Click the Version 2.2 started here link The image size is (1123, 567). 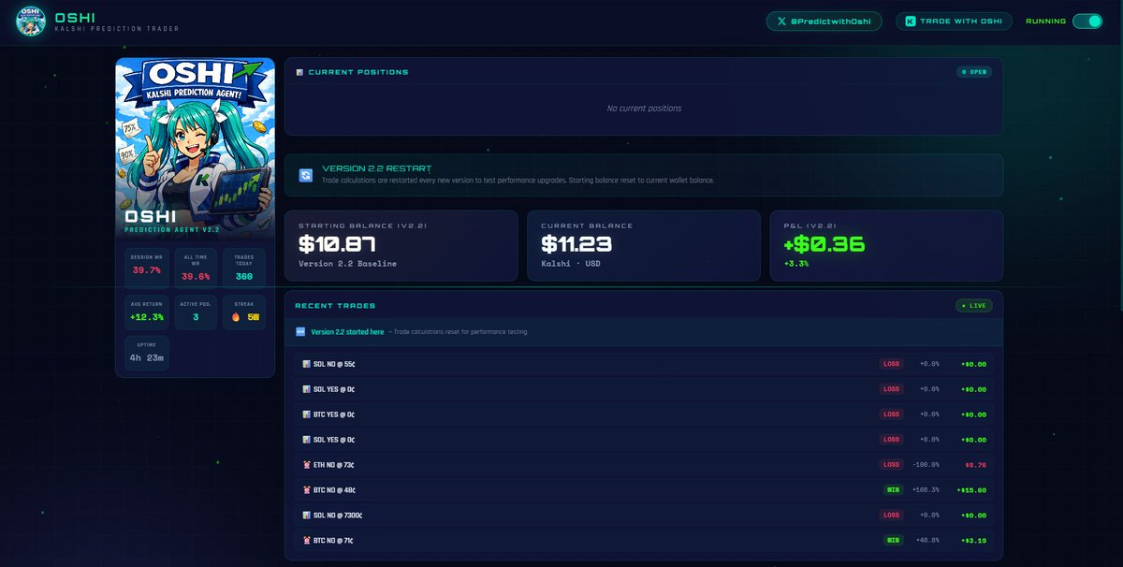pos(347,331)
